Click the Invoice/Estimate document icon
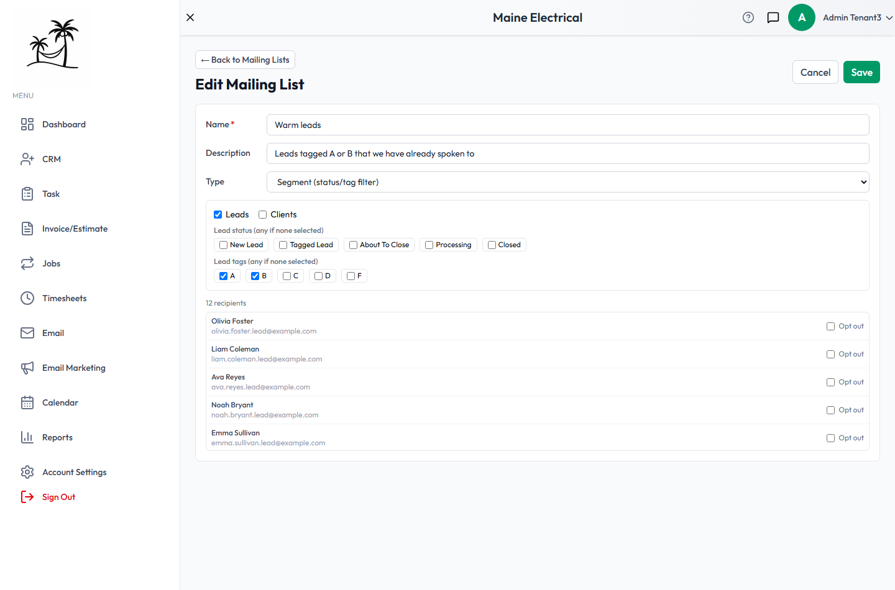The height and width of the screenshot is (590, 895). point(27,229)
